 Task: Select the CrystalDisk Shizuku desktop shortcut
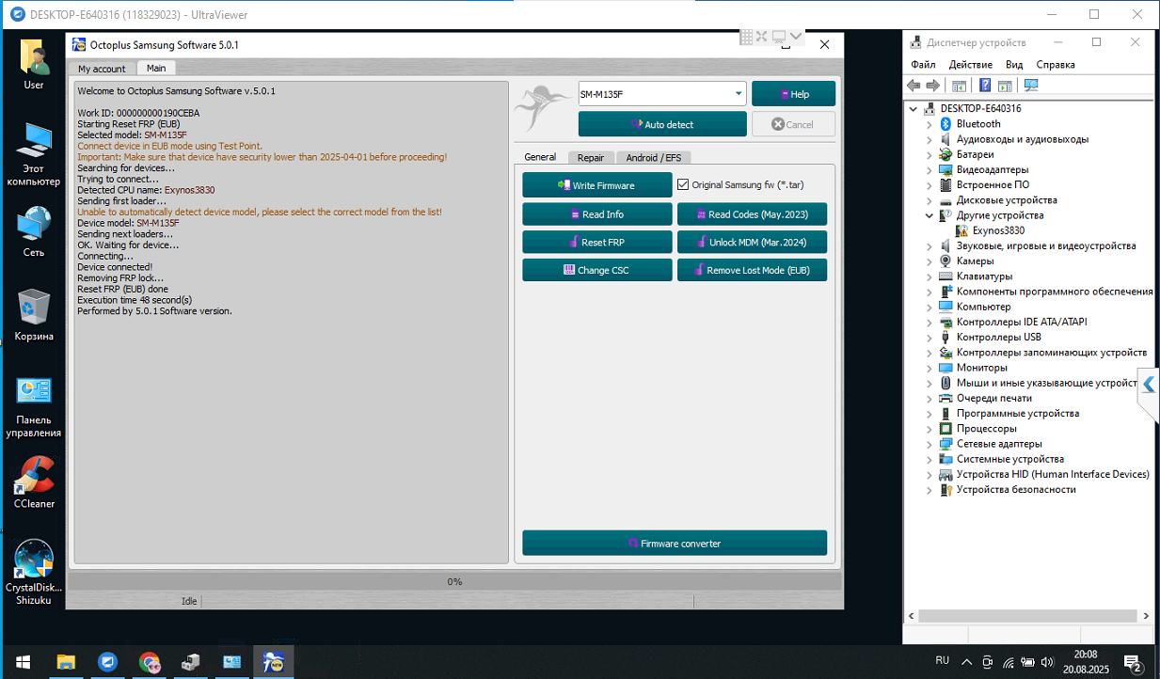pyautogui.click(x=34, y=573)
